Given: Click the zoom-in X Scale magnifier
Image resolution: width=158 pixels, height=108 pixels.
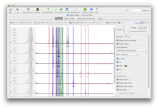Looking at the screenshot, I should point(140,27).
